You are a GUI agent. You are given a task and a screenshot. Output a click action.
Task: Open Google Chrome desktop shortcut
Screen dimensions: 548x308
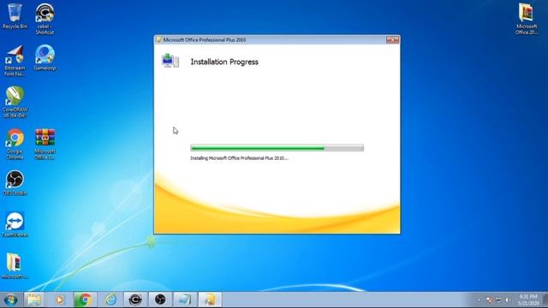(x=15, y=145)
